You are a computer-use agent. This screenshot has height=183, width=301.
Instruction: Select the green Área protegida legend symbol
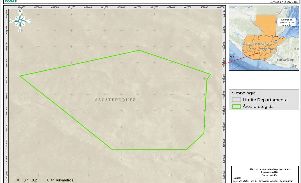(237, 107)
